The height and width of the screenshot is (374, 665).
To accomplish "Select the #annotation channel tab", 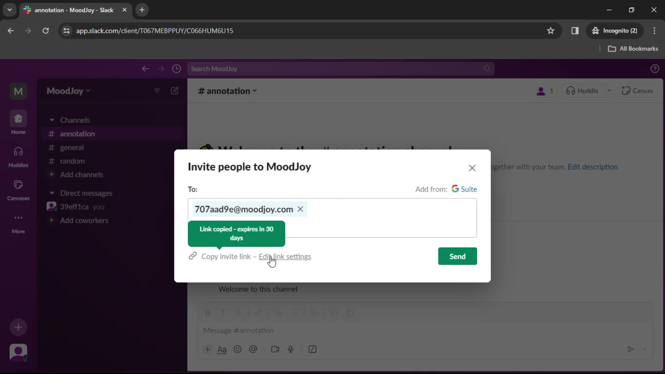I will (77, 134).
